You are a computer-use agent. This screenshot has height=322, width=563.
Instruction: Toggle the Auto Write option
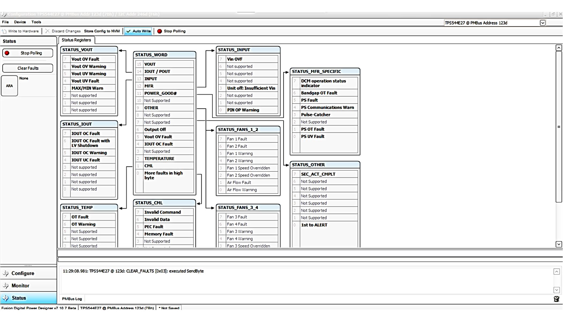pyautogui.click(x=138, y=31)
